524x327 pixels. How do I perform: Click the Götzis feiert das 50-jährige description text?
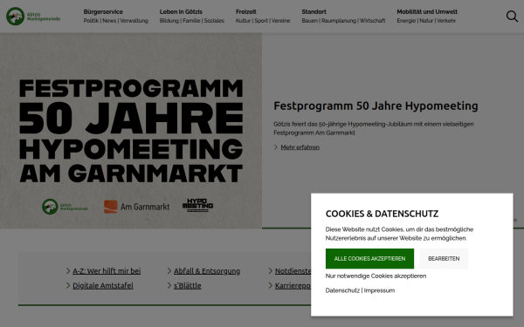tap(373, 128)
